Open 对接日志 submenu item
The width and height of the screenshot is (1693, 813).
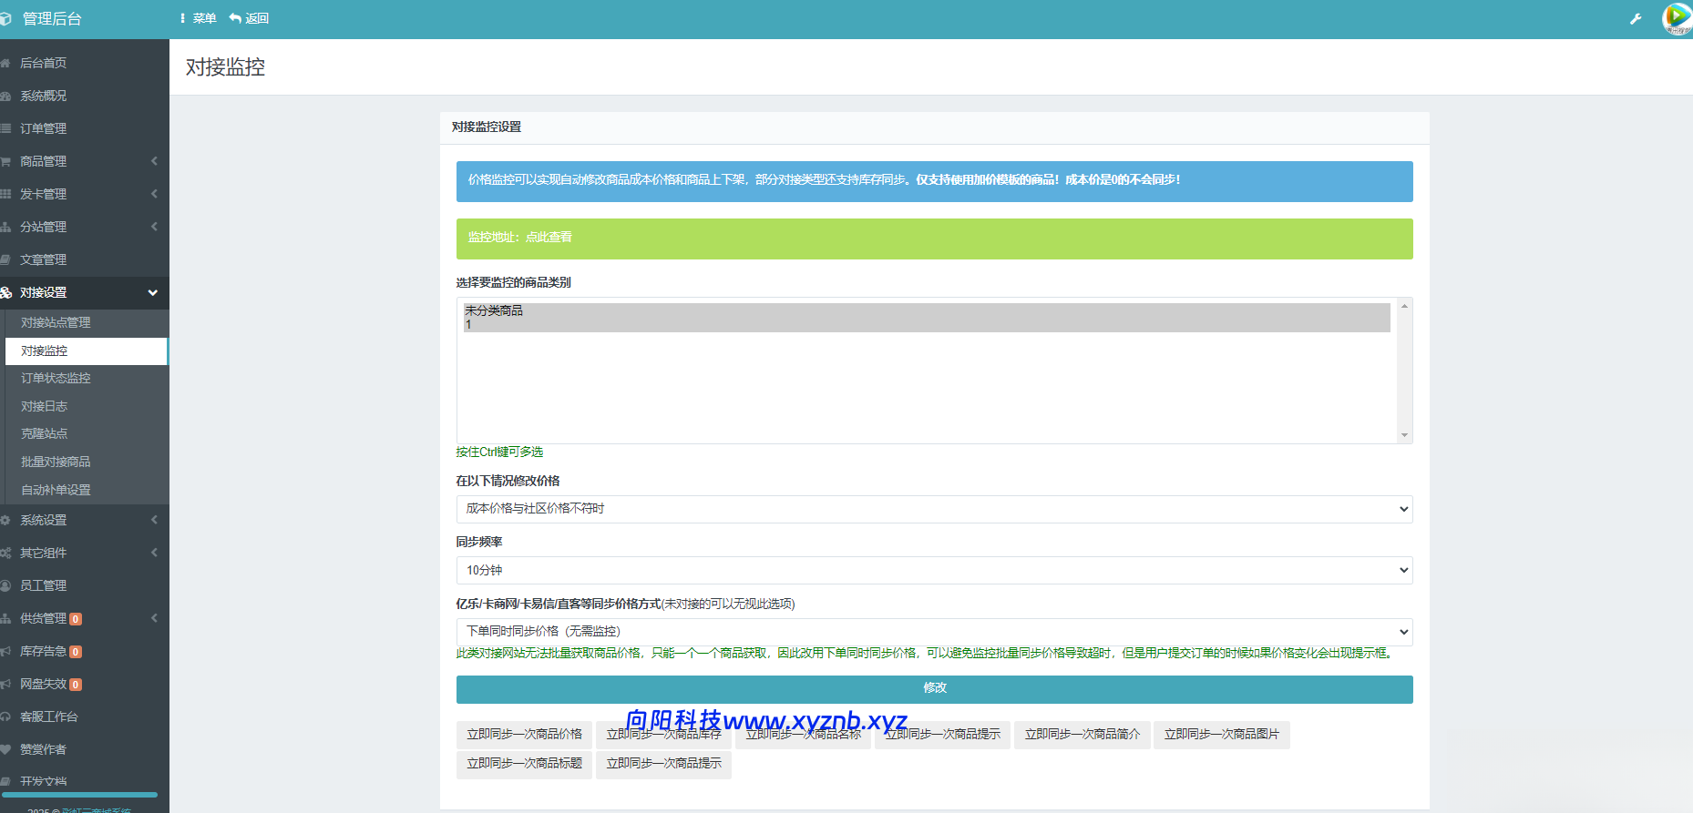click(87, 406)
